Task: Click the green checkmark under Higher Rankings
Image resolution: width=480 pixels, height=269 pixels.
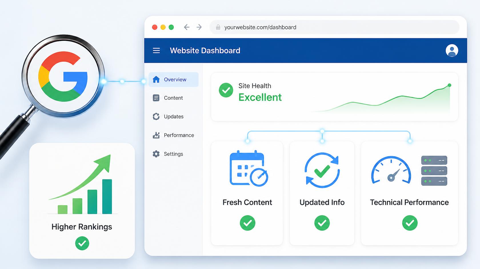Action: click(x=82, y=243)
